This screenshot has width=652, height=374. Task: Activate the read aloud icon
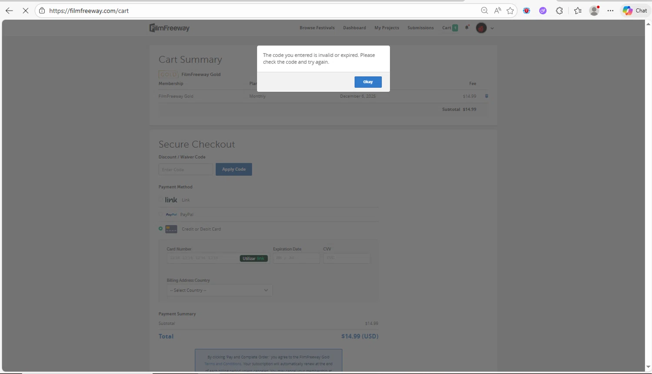click(497, 10)
